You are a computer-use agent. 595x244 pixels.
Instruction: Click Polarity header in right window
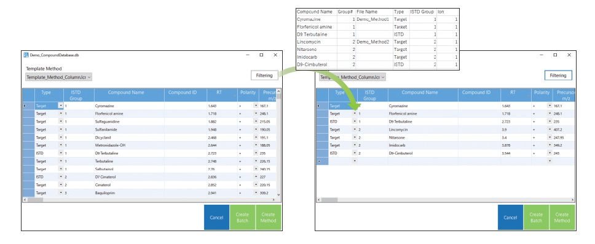tap(542, 95)
